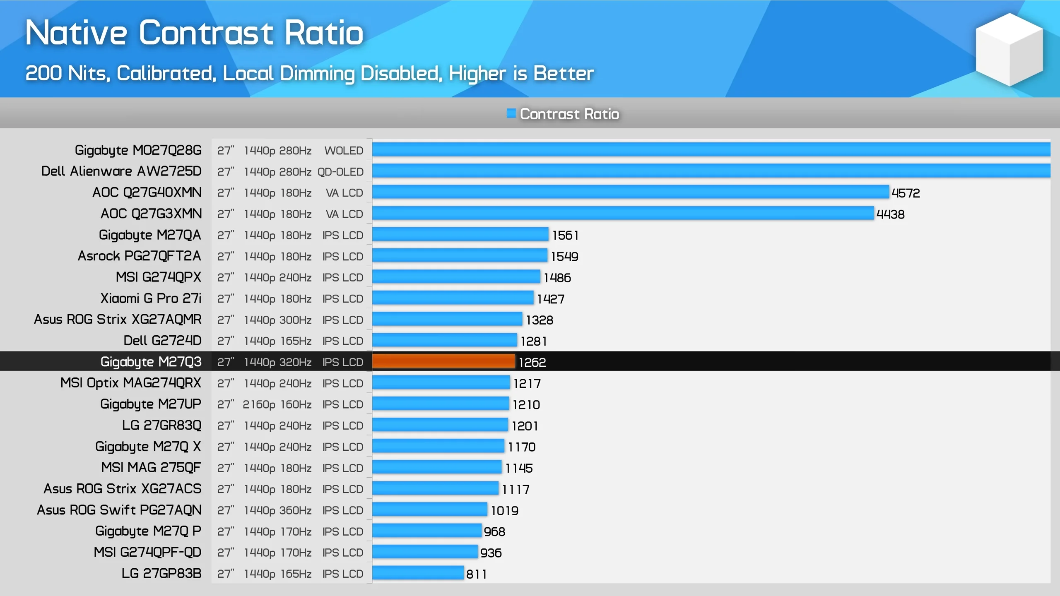The image size is (1060, 596).
Task: Click the blue Contrast Ratio legend square
Action: (511, 113)
